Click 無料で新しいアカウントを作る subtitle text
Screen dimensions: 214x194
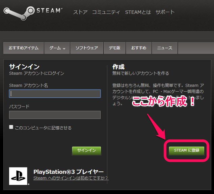[140, 73]
